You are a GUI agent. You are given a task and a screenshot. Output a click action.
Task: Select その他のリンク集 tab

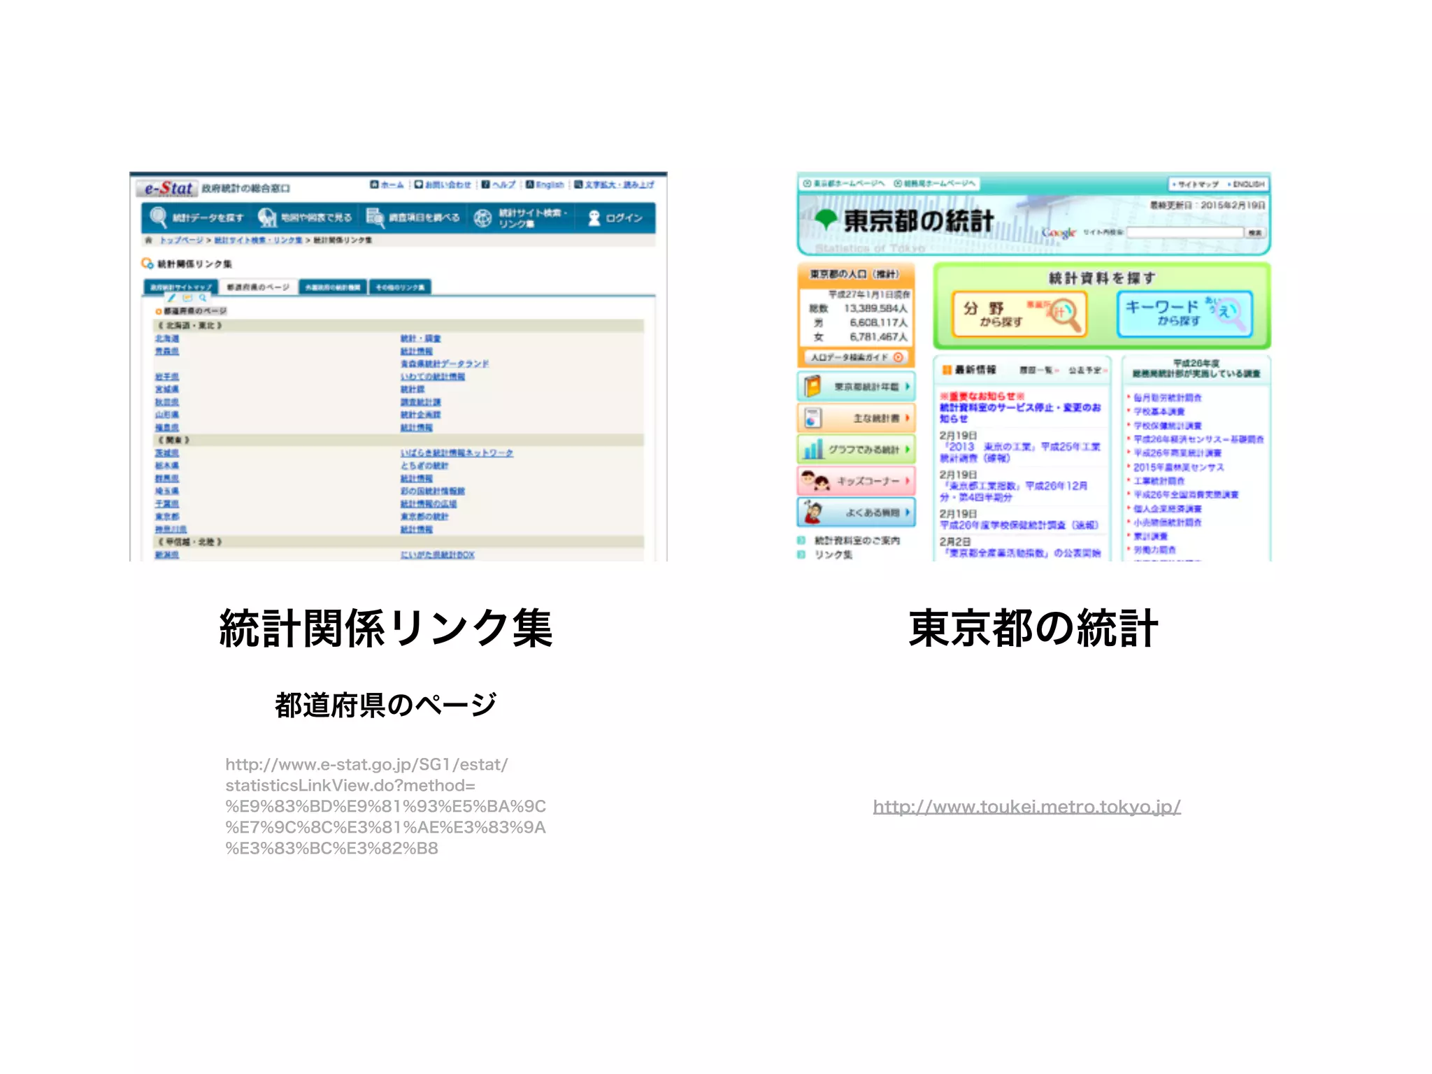click(400, 287)
